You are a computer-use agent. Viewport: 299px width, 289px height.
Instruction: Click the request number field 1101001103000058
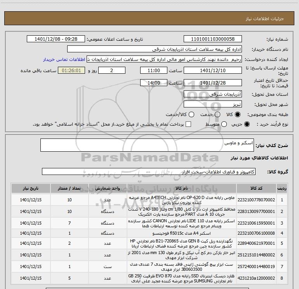tap(213, 39)
